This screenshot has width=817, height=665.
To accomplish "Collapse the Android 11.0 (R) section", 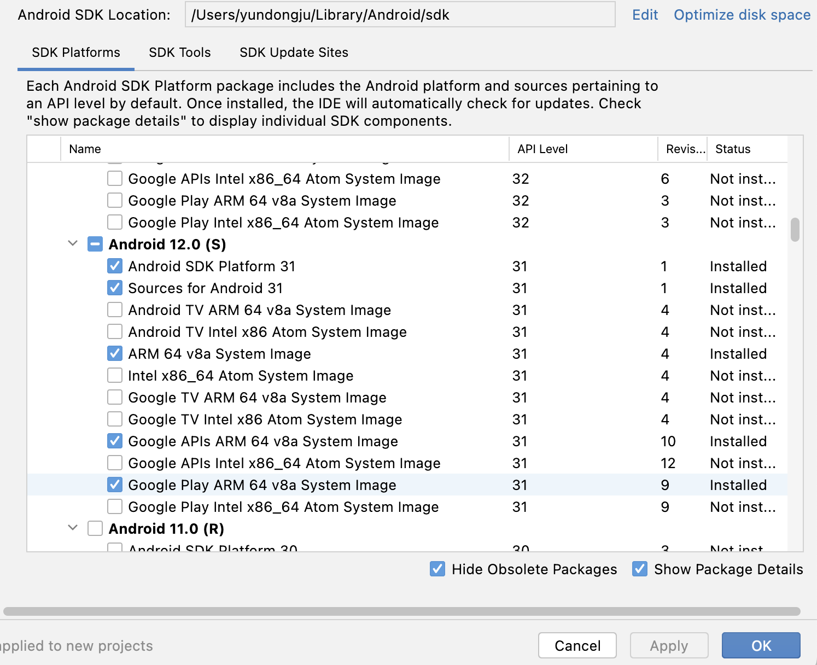I will pos(73,528).
